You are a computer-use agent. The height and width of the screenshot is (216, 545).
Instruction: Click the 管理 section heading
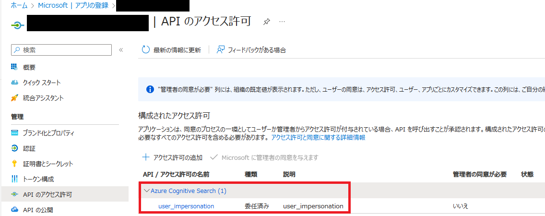(17, 117)
